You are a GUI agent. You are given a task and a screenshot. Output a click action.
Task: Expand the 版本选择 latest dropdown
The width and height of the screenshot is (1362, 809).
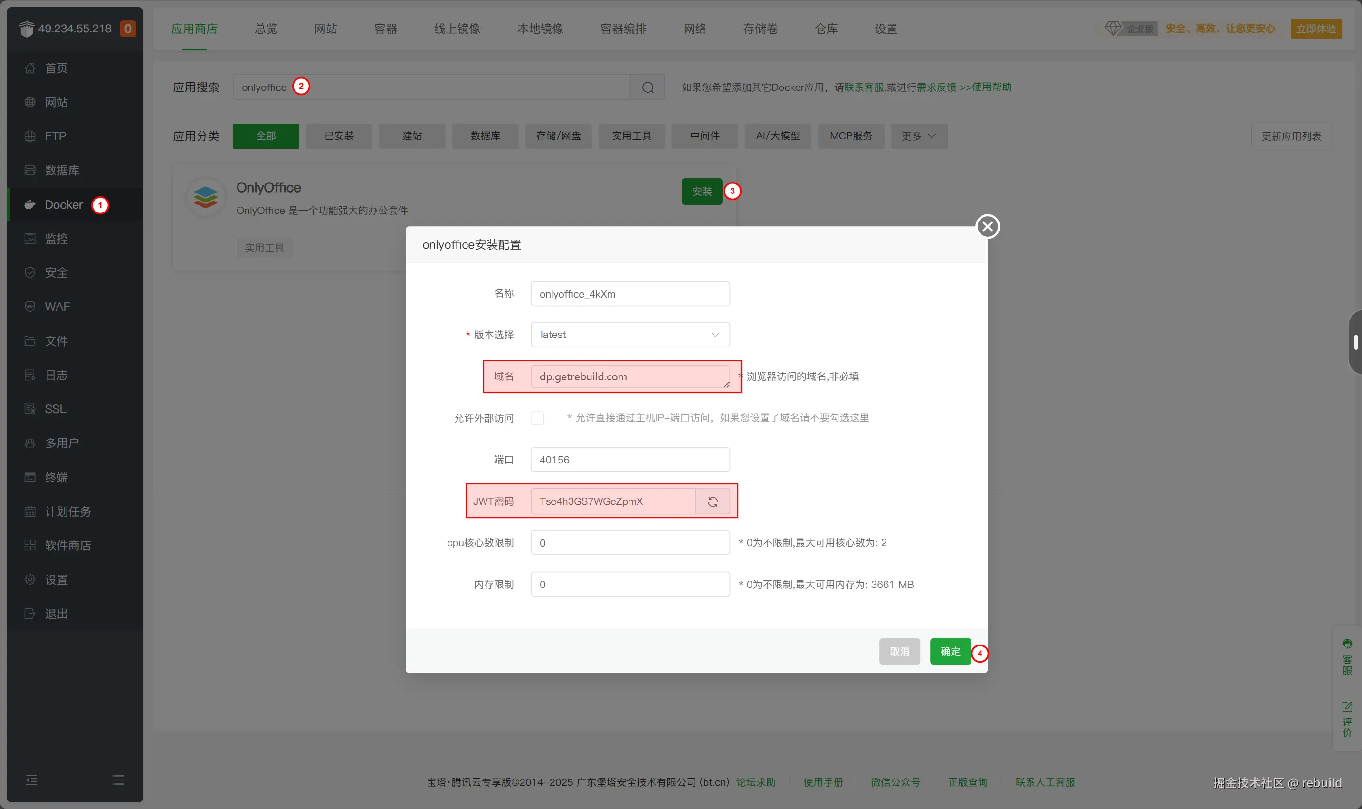(630, 334)
